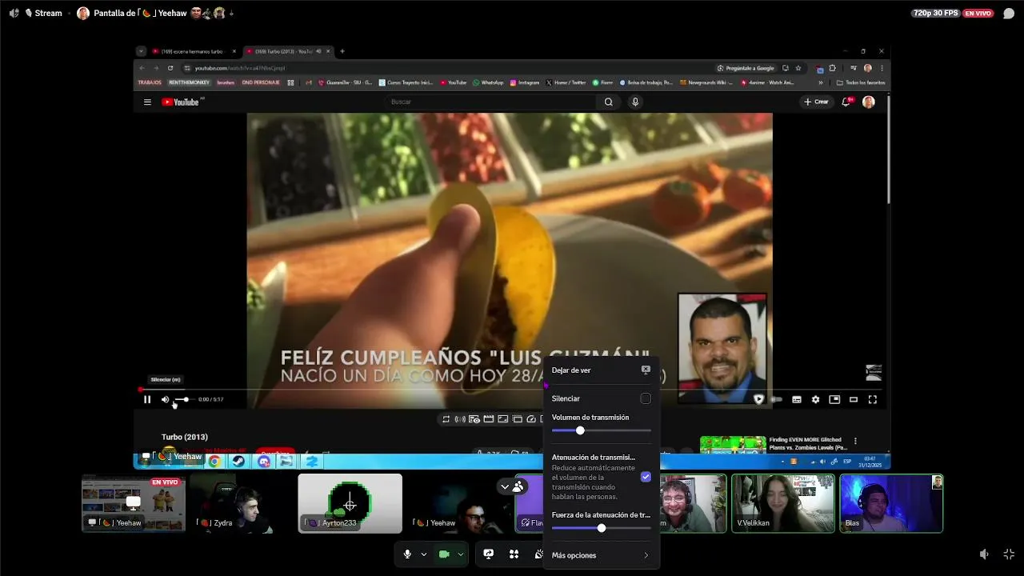1024x576 pixels.
Task: Open YouTube player settings gear
Action: [815, 399]
